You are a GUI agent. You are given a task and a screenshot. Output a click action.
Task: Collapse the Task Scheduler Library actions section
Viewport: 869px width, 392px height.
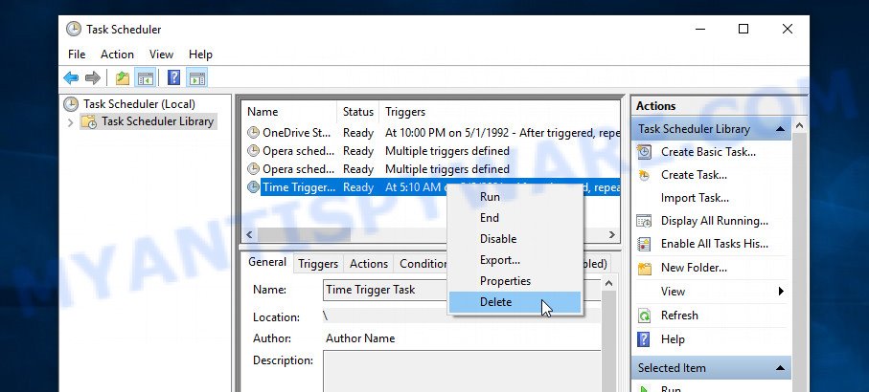click(780, 129)
